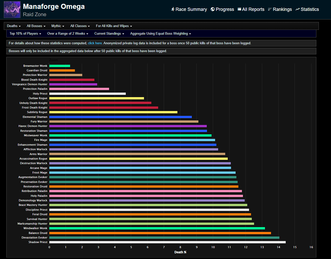Click the Progress globe icon
This screenshot has height=259, width=331.
[x=213, y=9]
